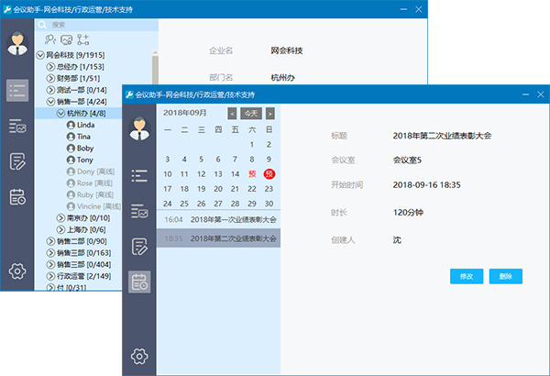Click the organization structure icon below search box
This screenshot has width=550, height=376.
(83, 39)
